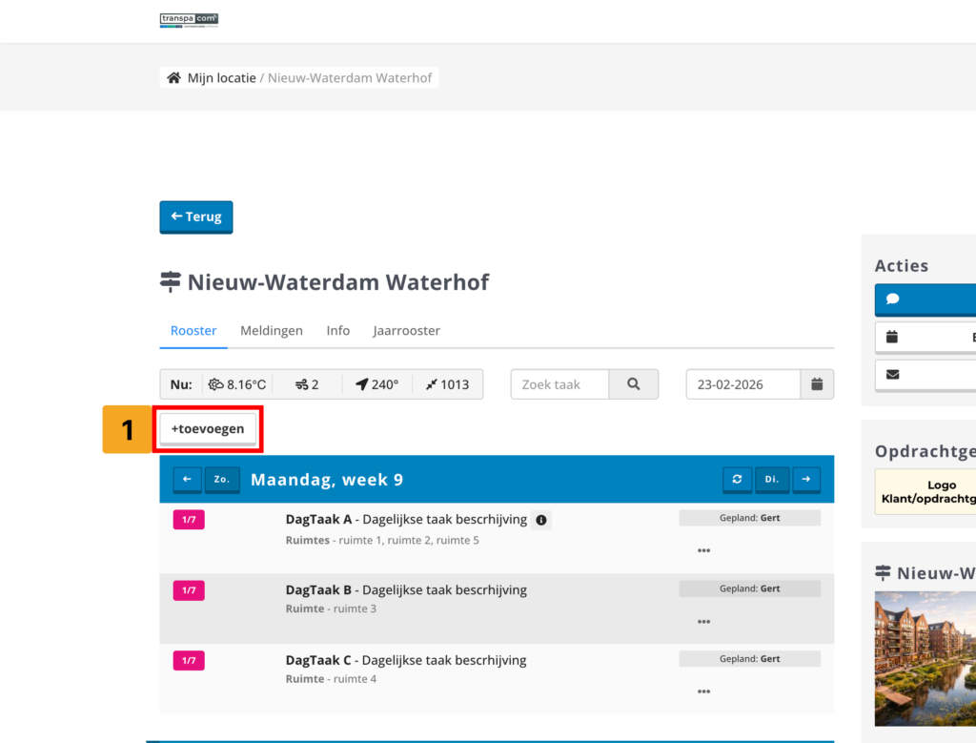This screenshot has height=743, width=976.
Task: Click the chat bubble action button
Action: click(925, 299)
